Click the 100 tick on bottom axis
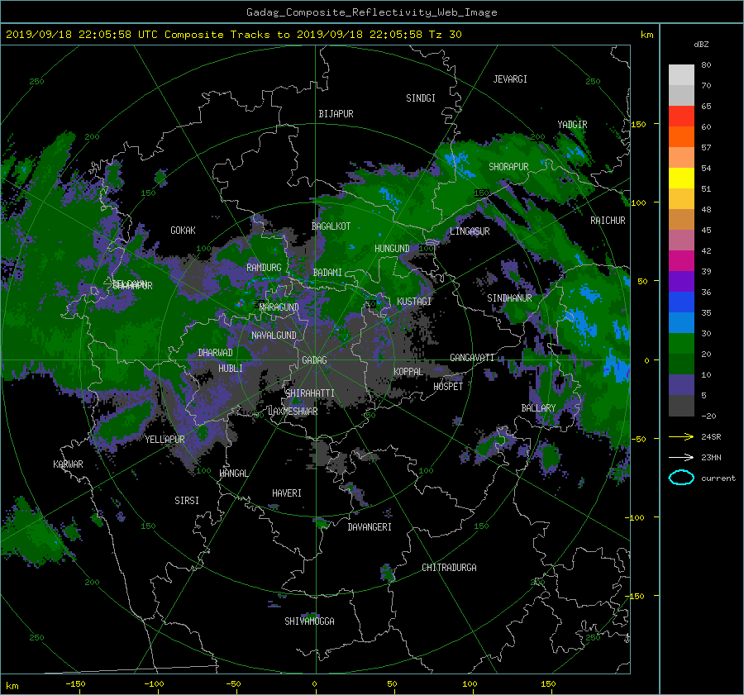 point(470,684)
